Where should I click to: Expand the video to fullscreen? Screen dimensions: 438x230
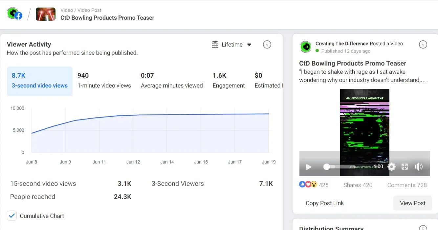[x=405, y=167]
